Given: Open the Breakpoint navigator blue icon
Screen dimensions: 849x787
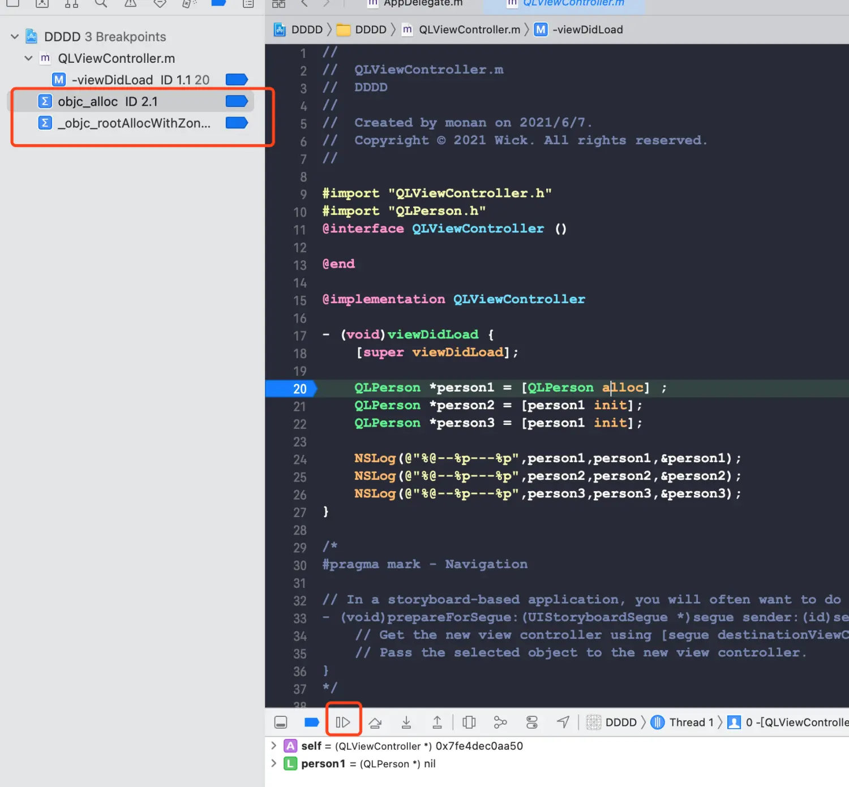Looking at the screenshot, I should pos(218,3).
